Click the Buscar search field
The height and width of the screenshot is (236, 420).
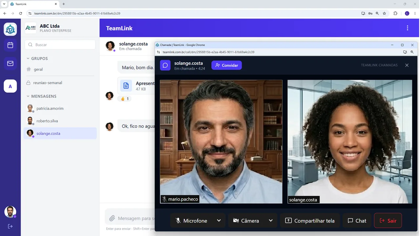(60, 45)
